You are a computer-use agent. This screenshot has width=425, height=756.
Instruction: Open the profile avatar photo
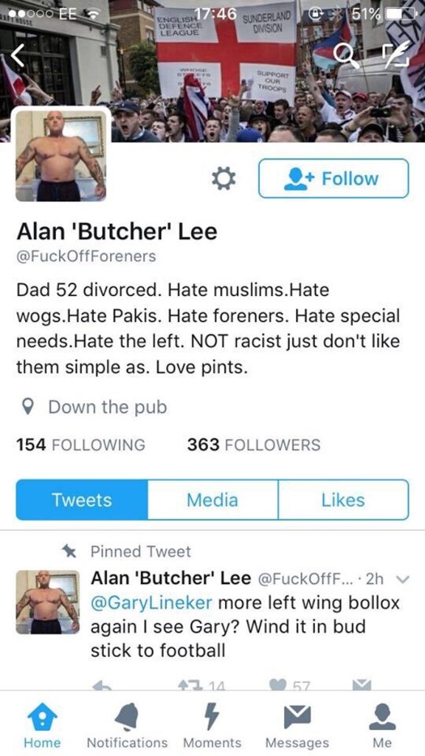tap(61, 156)
